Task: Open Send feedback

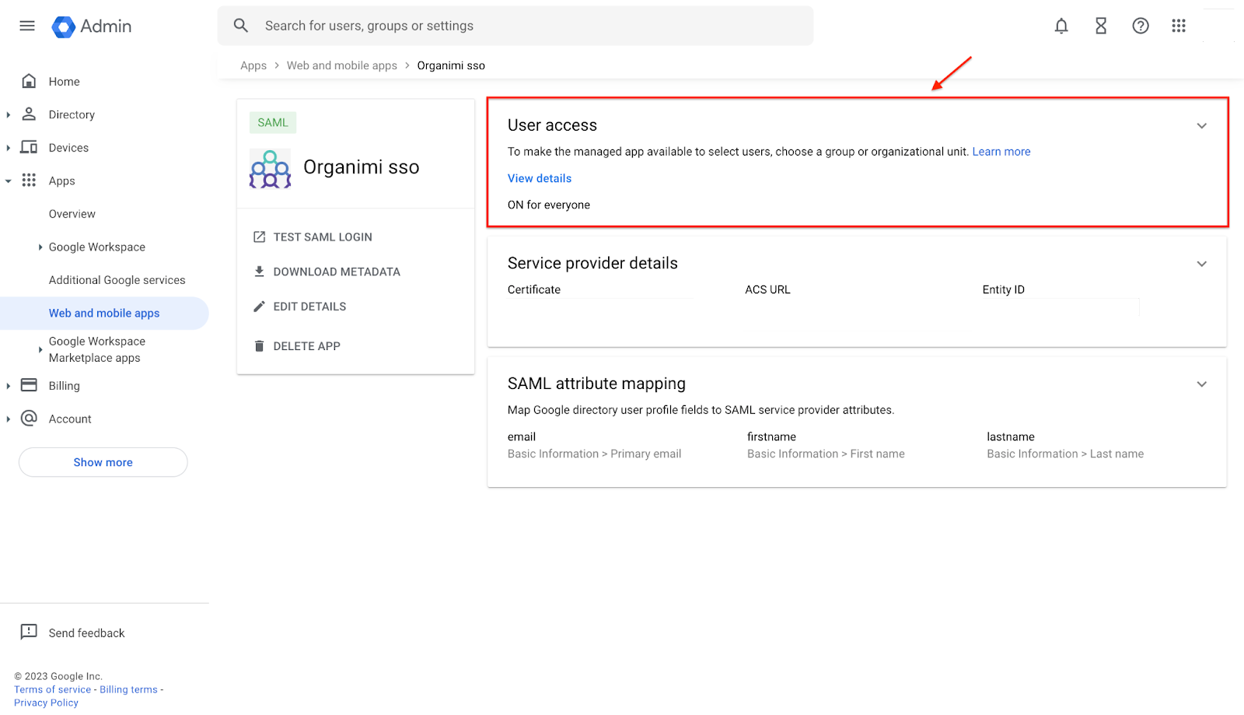Action: click(x=86, y=633)
